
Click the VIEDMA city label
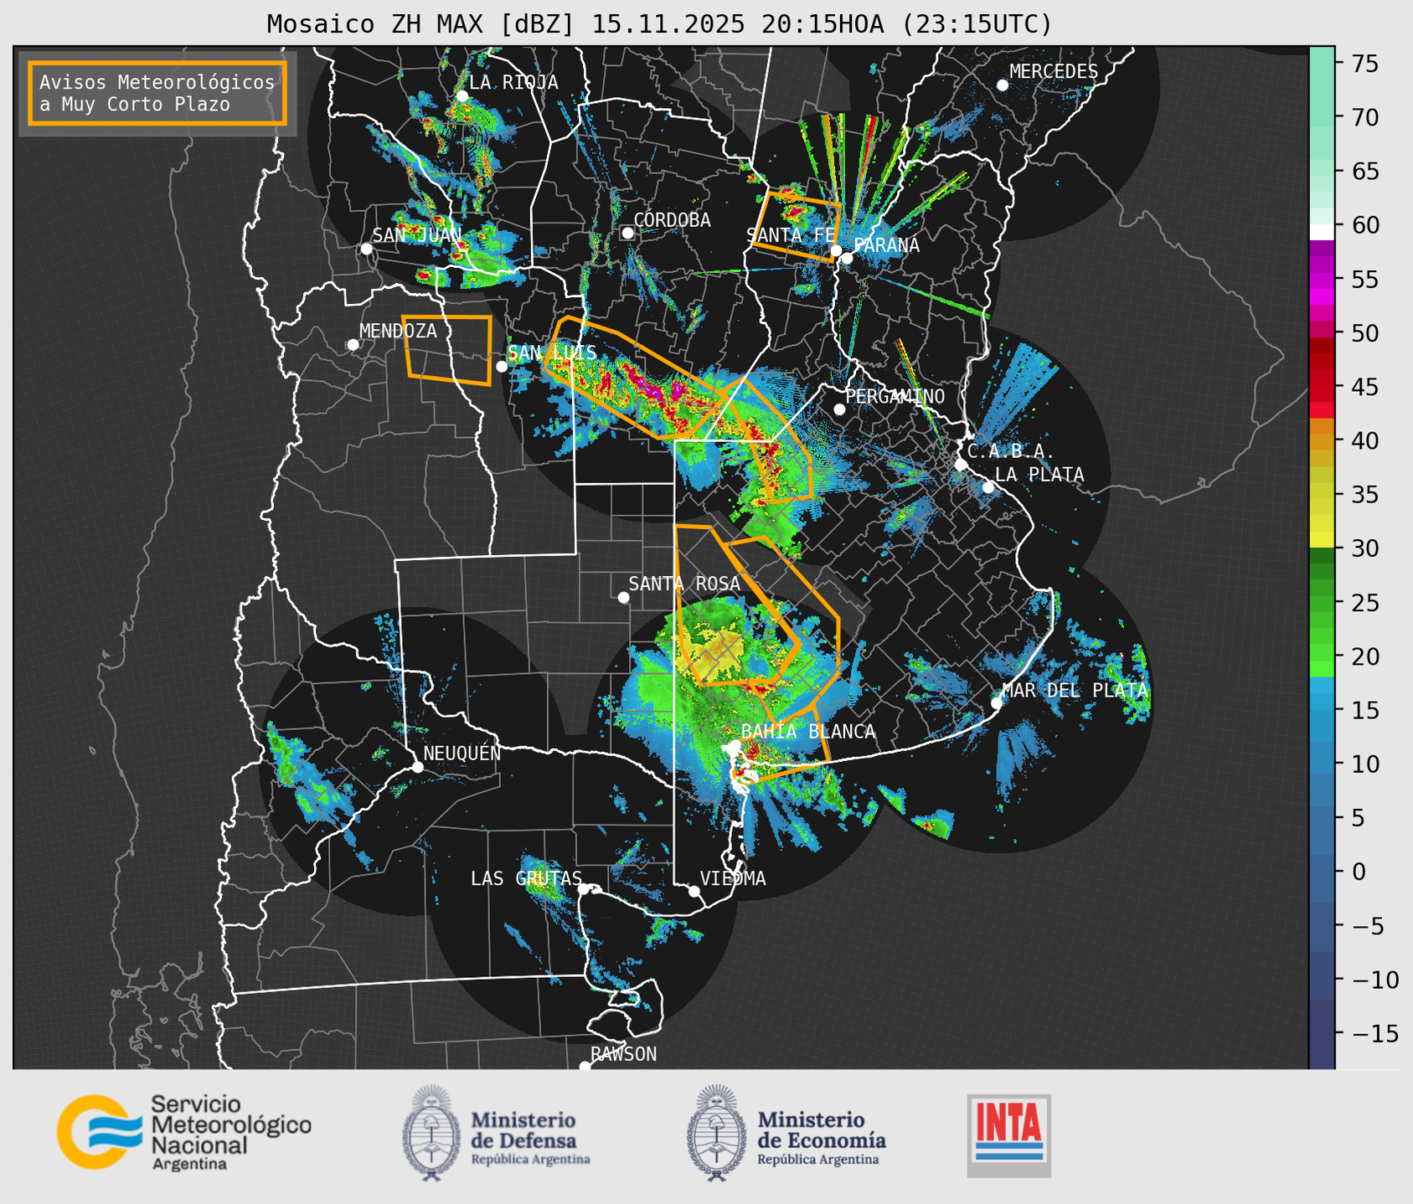(733, 878)
